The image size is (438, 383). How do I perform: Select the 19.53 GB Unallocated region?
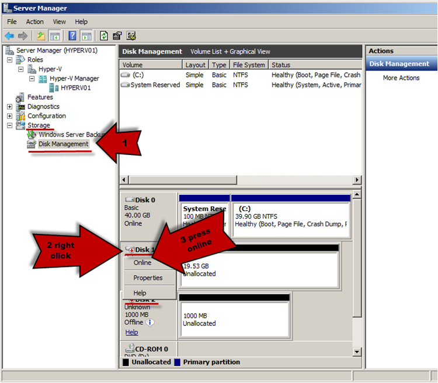coord(259,266)
